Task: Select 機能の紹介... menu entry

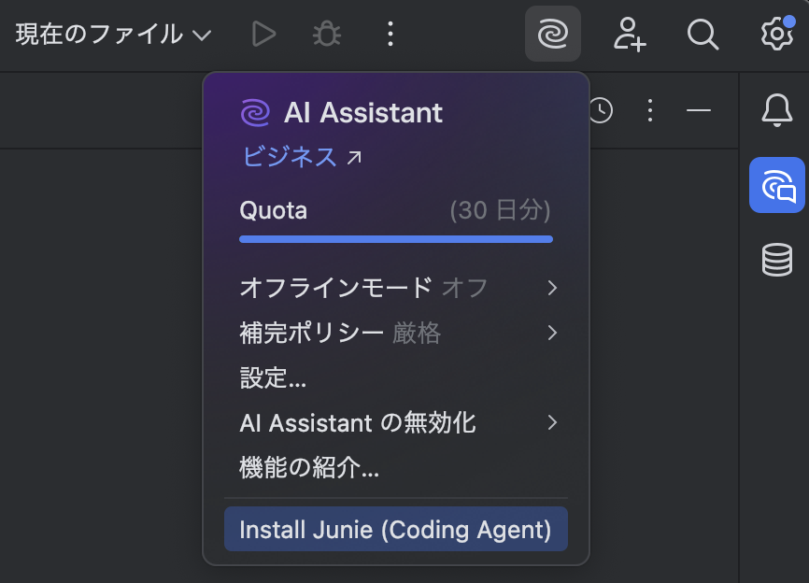Action: [x=309, y=468]
